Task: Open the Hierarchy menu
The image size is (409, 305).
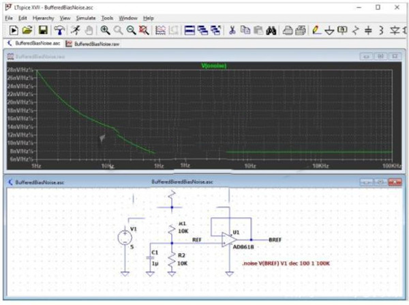Action: coord(43,18)
